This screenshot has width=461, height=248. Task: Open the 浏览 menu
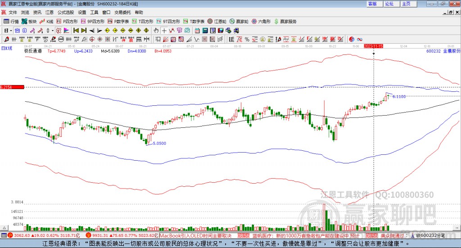pyautogui.click(x=25, y=12)
